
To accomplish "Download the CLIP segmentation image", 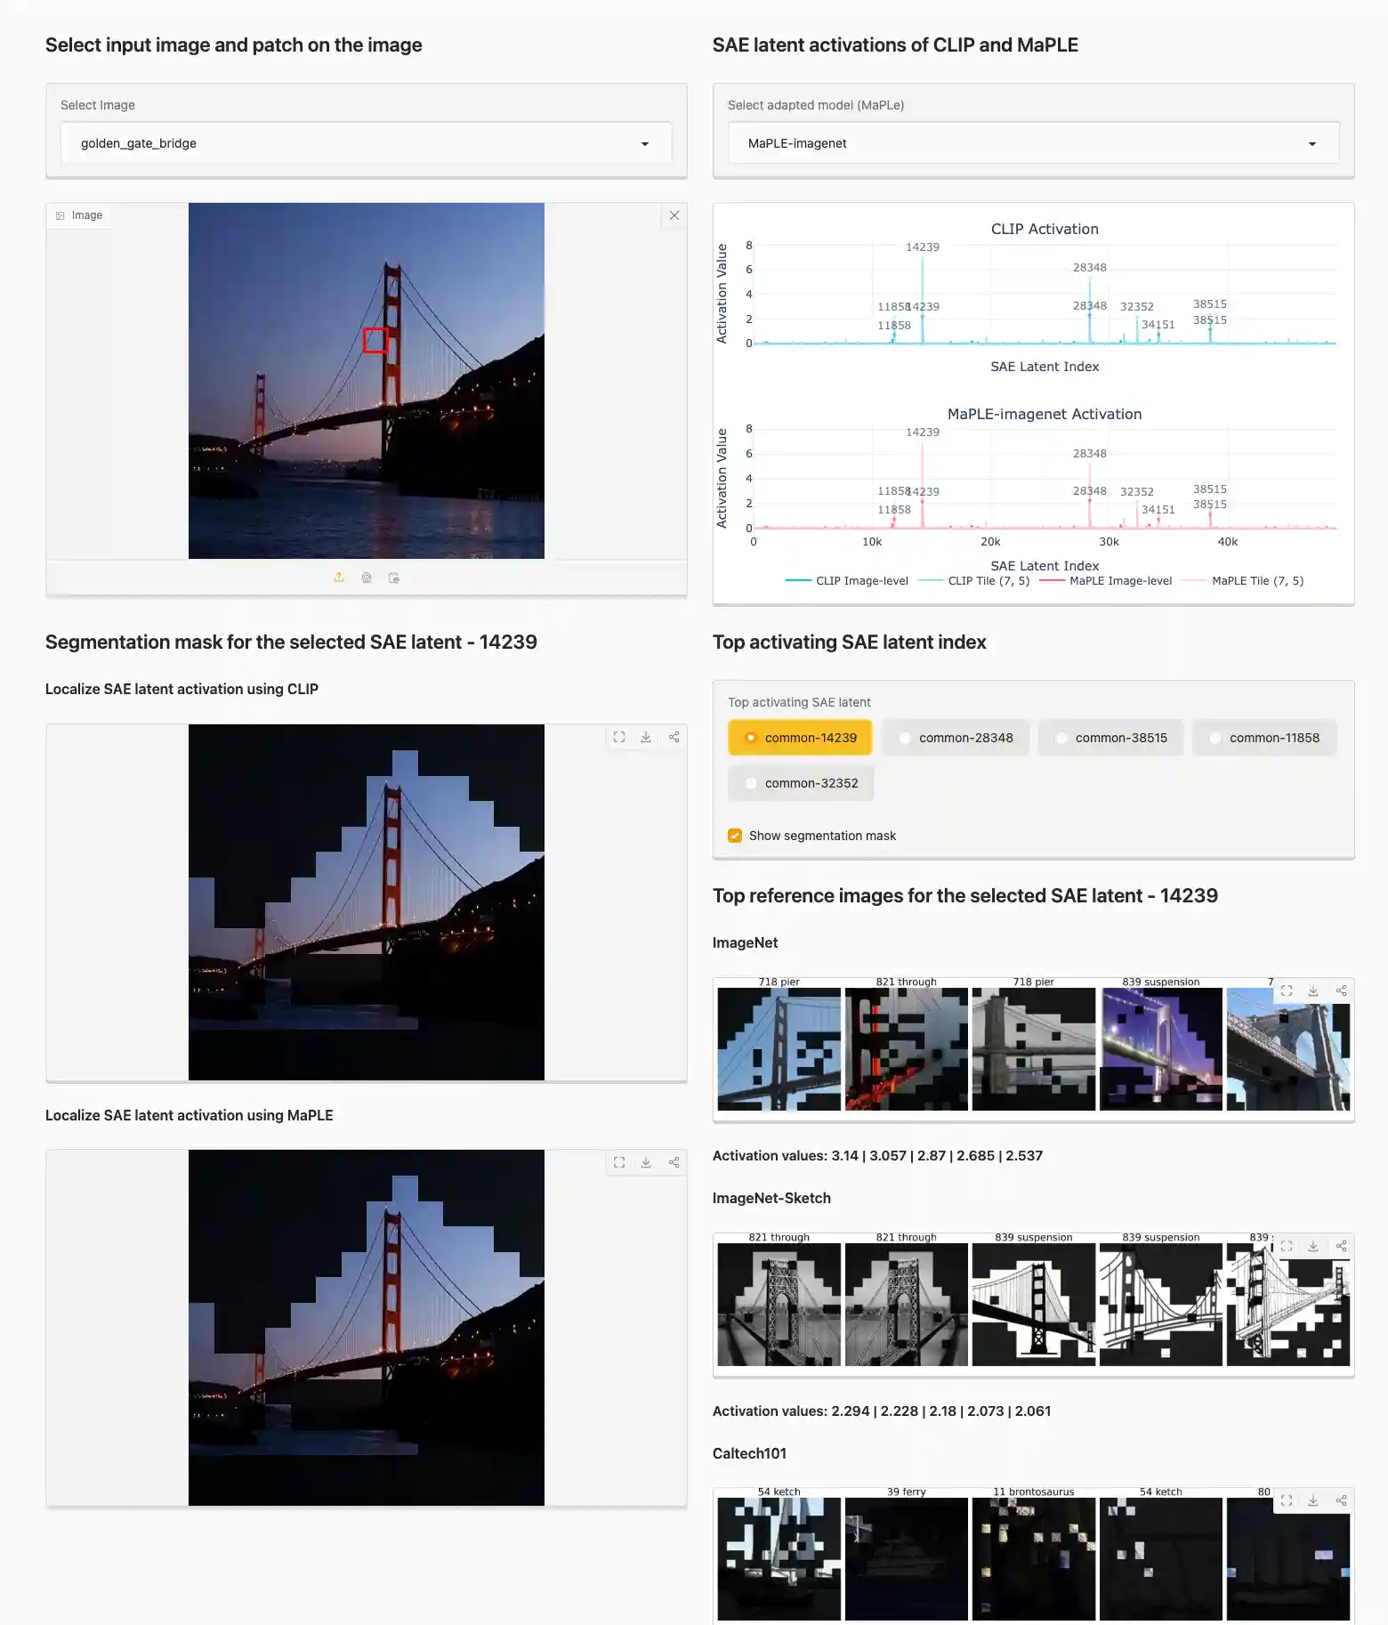I will (647, 737).
